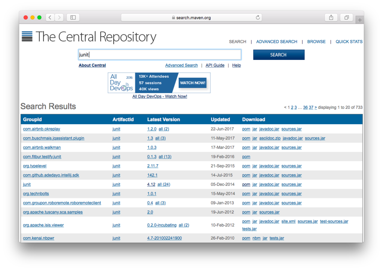Open the API Guide link
The width and height of the screenshot is (383, 270).
click(x=215, y=65)
